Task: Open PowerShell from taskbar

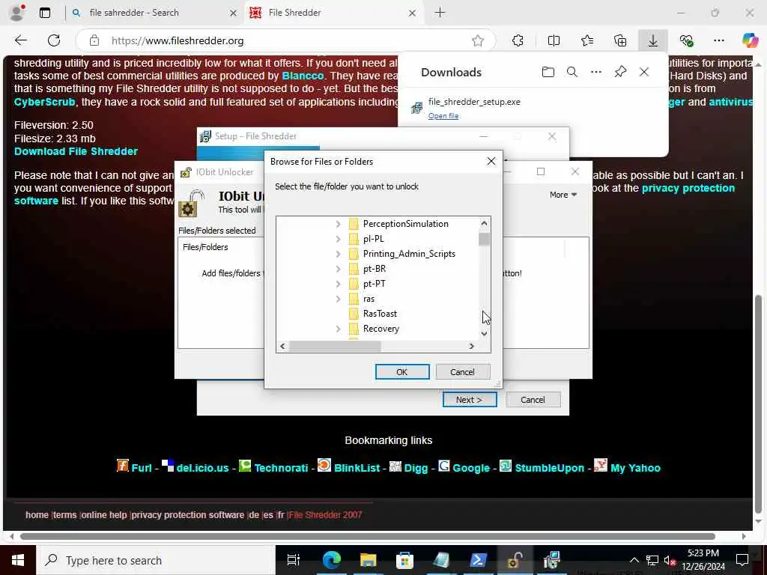Action: (478, 560)
